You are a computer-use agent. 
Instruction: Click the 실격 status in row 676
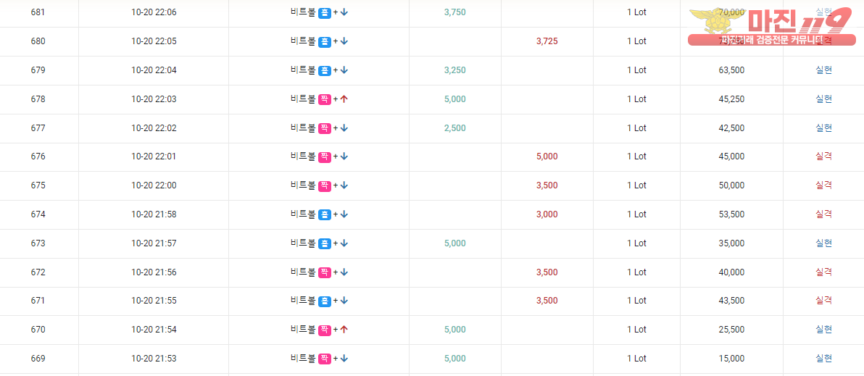pyautogui.click(x=823, y=156)
